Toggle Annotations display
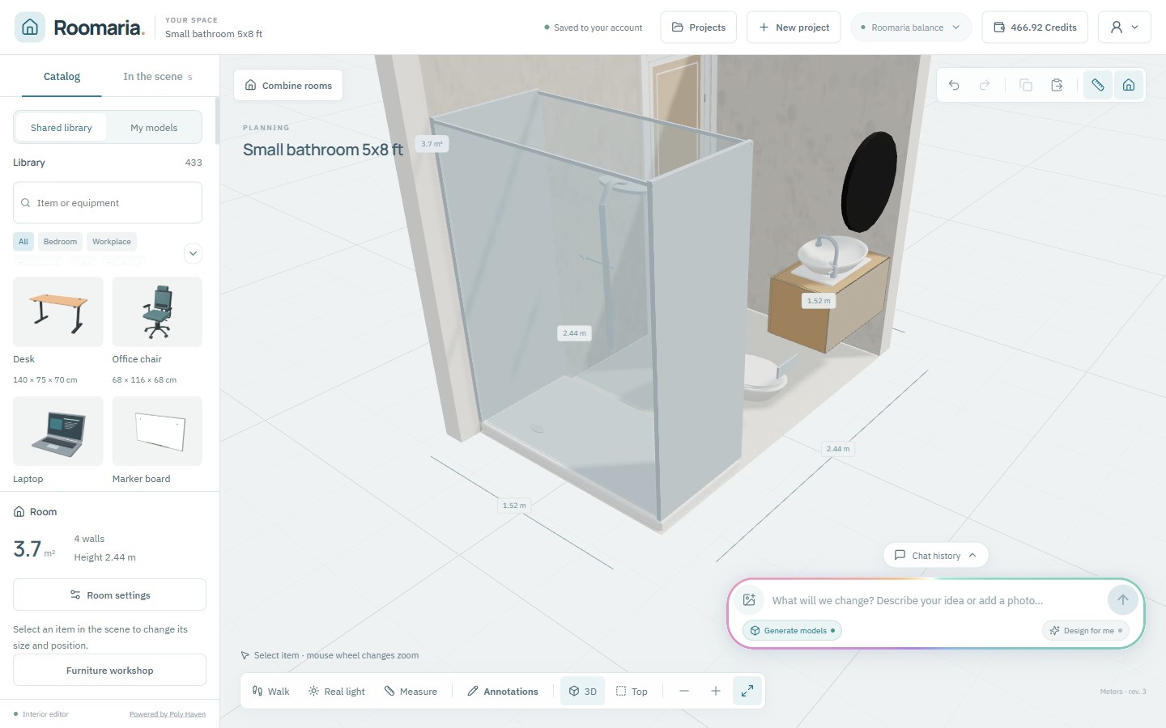Screen dimensions: 1166x728 click(x=503, y=691)
